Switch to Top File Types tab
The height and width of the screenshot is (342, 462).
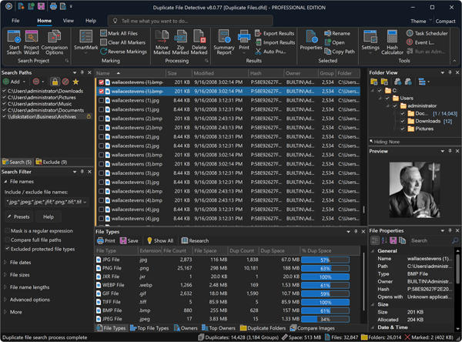click(x=149, y=328)
